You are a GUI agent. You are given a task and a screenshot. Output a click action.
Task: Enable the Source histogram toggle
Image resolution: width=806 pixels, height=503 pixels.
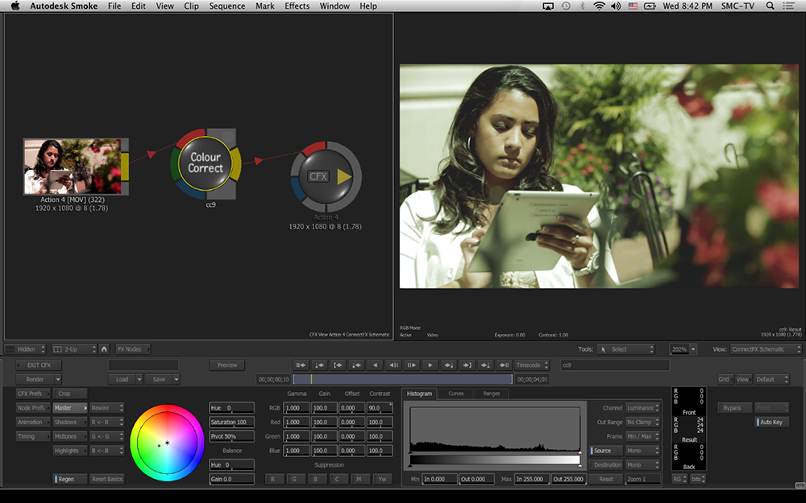[605, 451]
